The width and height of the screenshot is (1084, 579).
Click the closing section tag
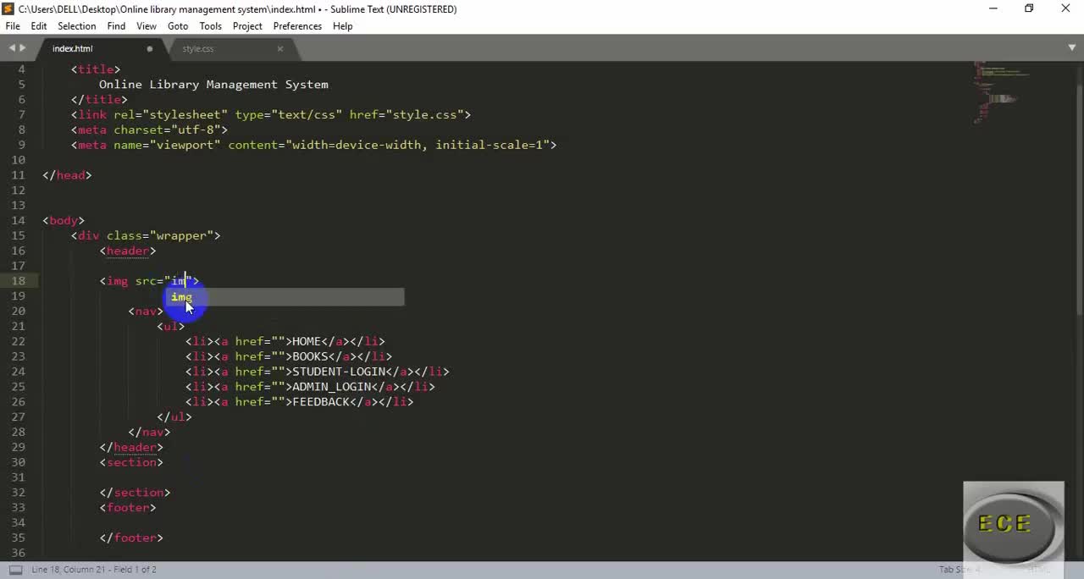tap(135, 493)
